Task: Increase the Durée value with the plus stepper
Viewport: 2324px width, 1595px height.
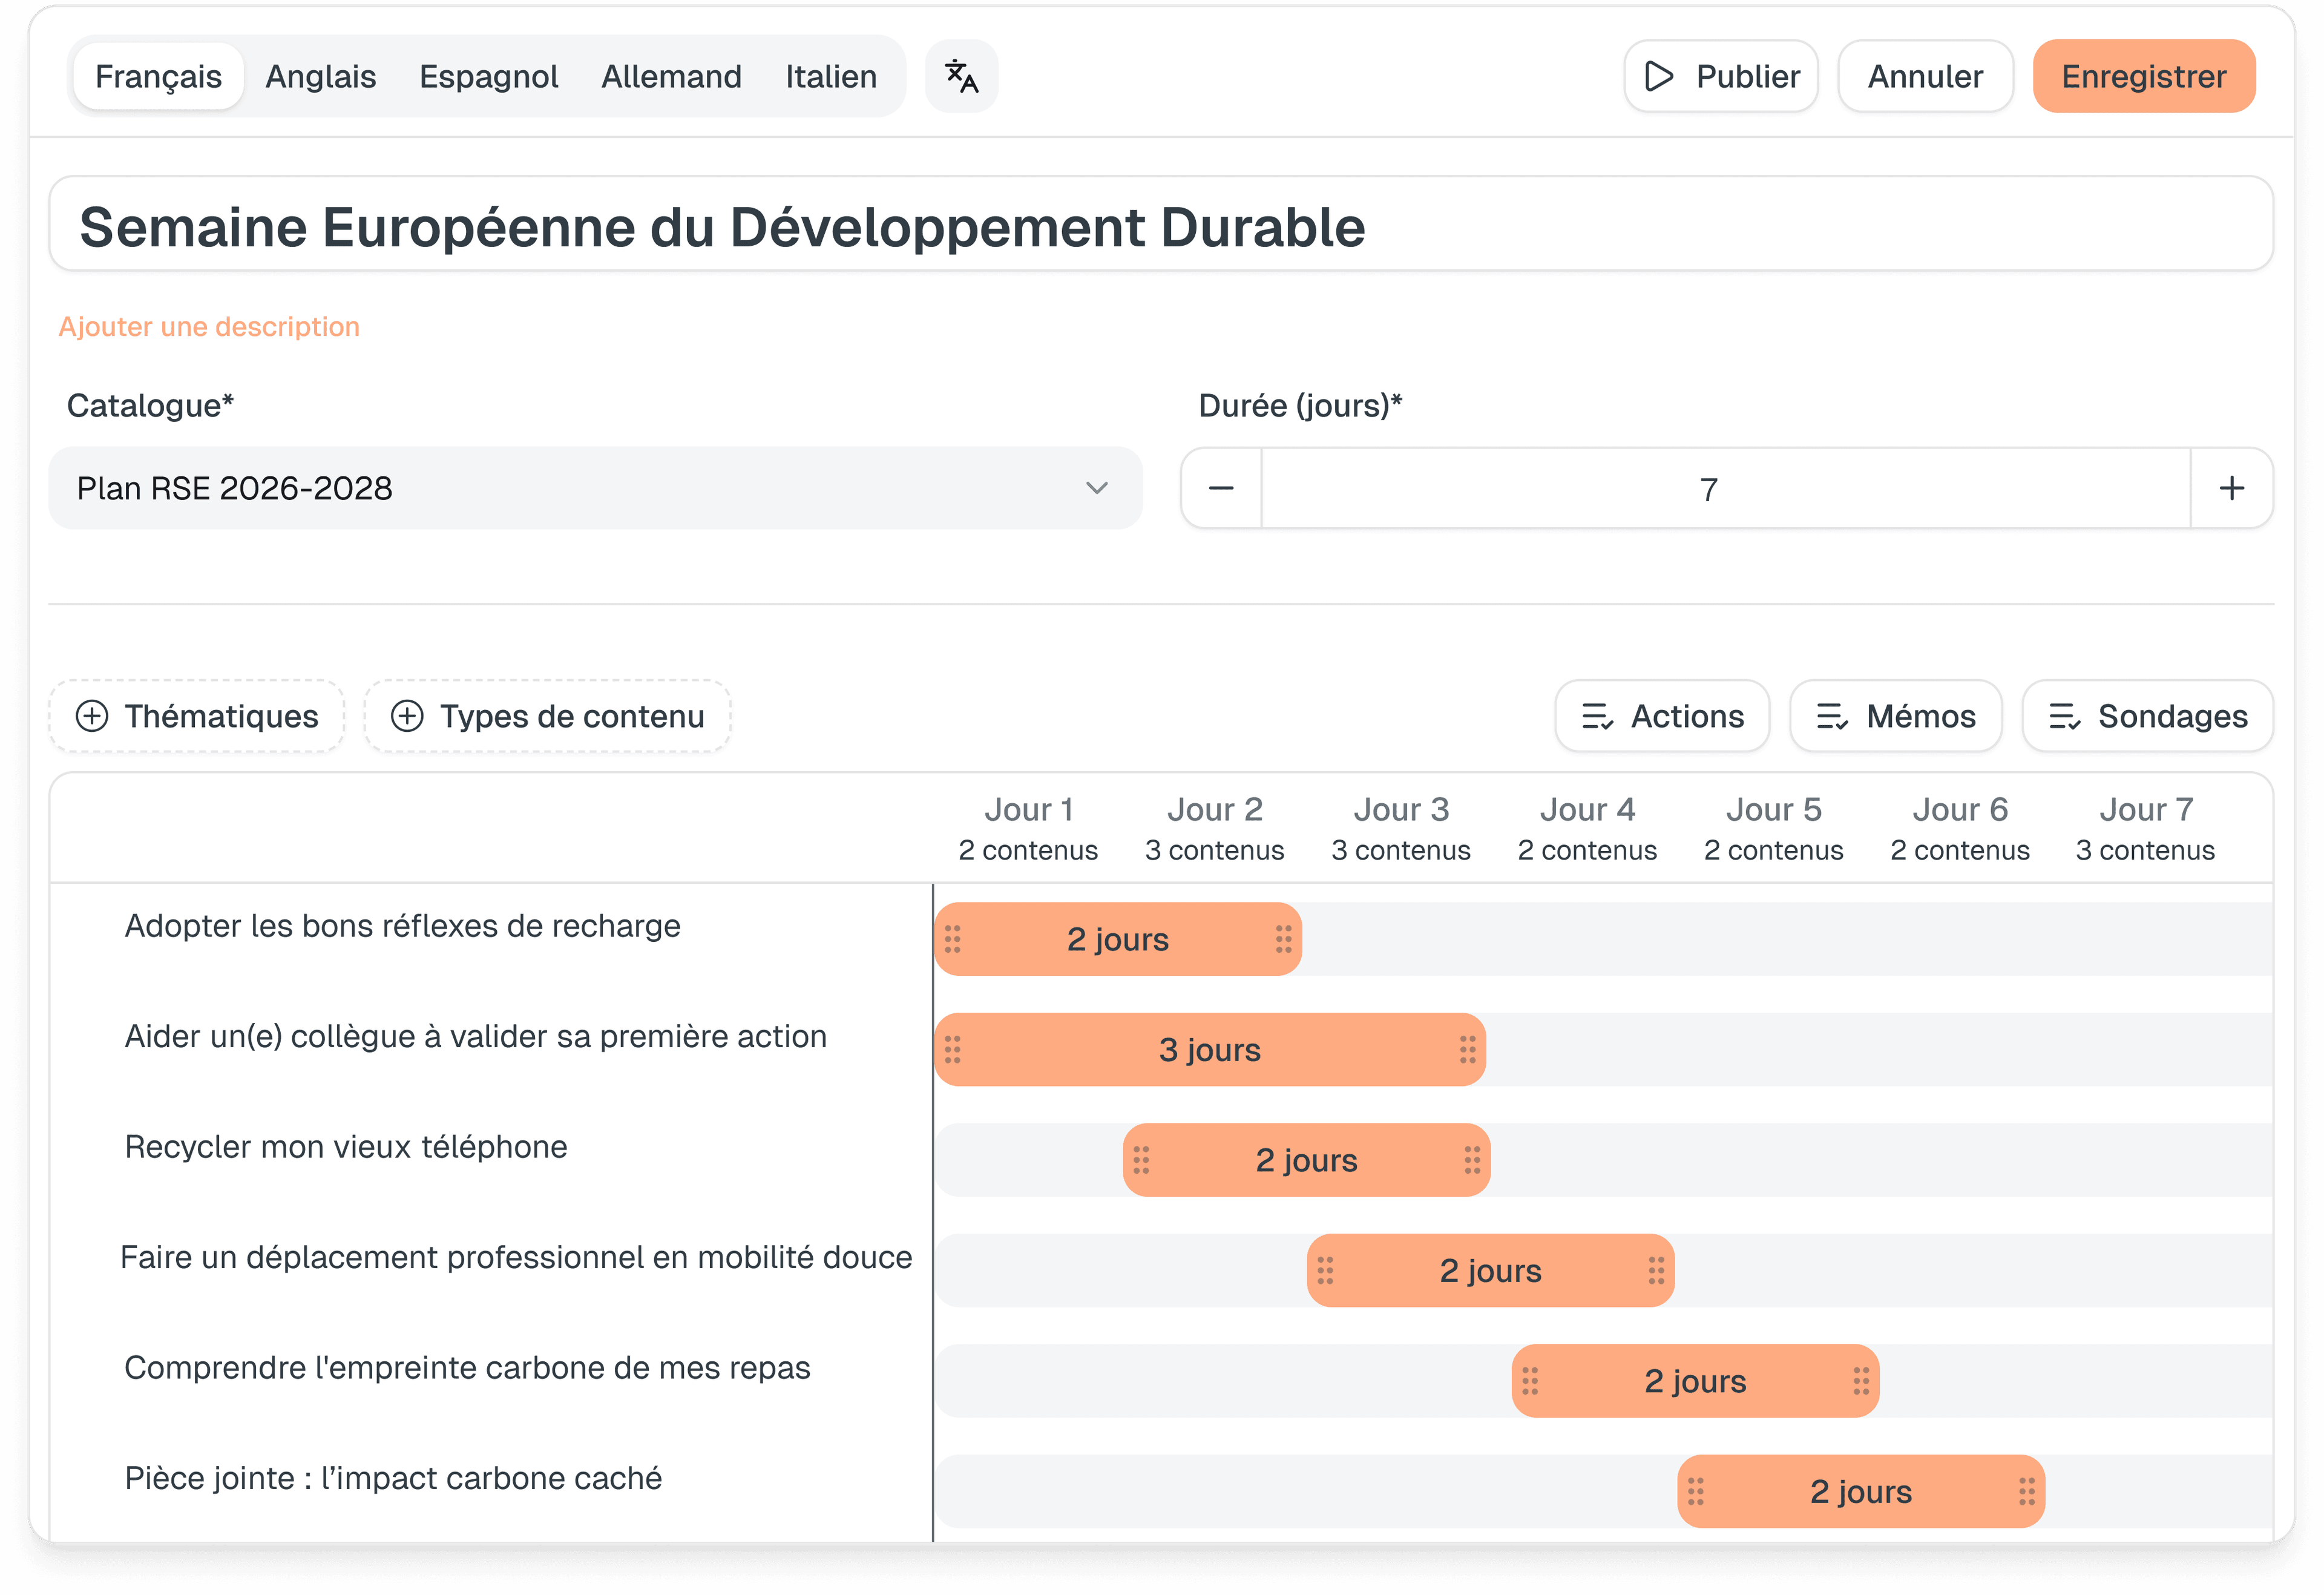Action: (x=2232, y=488)
